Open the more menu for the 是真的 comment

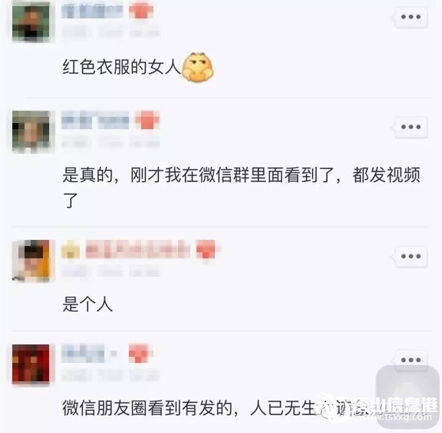click(411, 127)
